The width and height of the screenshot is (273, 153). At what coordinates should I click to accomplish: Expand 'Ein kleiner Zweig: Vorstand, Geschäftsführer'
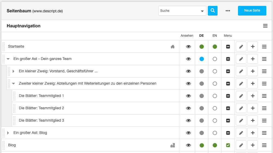click(x=13, y=71)
